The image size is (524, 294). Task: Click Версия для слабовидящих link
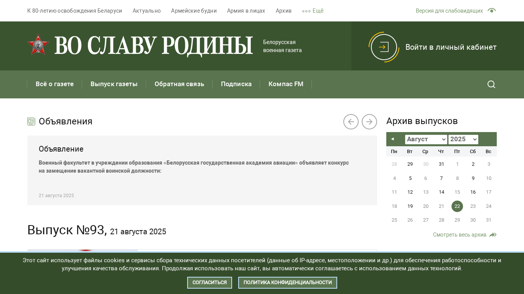449,11
